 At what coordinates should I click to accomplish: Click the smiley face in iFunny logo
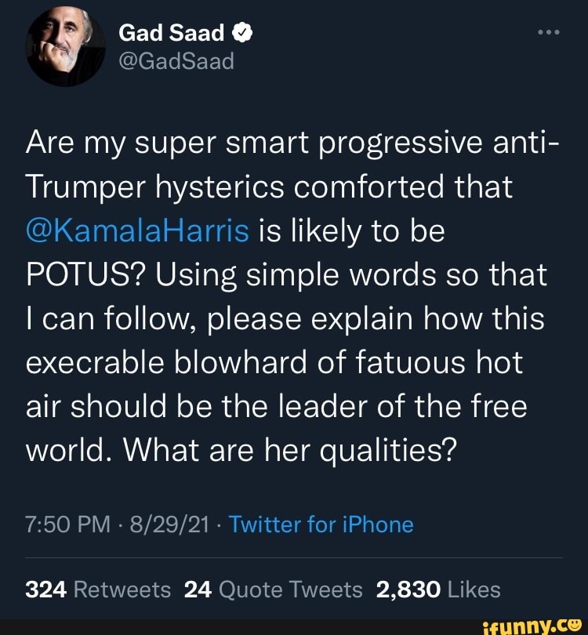coord(575,622)
